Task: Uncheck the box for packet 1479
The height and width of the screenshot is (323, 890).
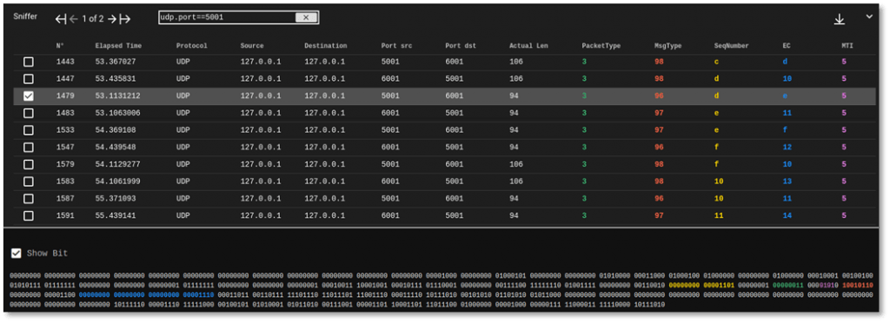Action: pyautogui.click(x=29, y=96)
